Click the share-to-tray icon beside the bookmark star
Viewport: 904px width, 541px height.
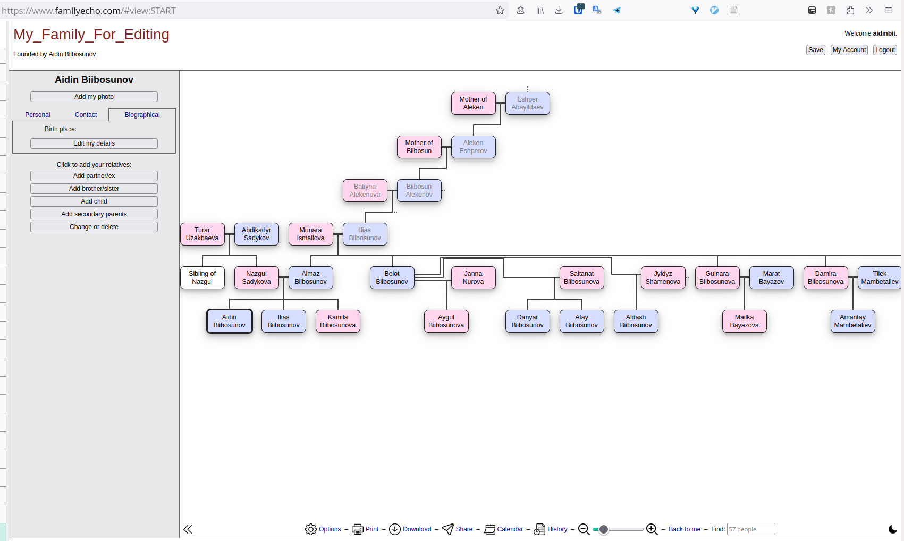point(521,10)
